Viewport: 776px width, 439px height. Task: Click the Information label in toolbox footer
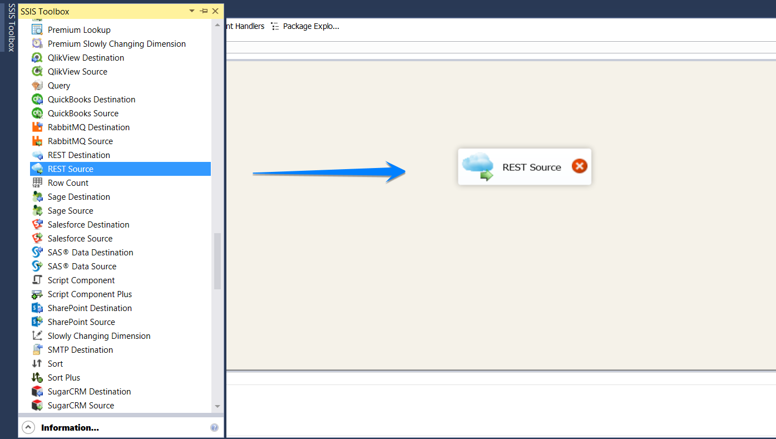pos(70,428)
